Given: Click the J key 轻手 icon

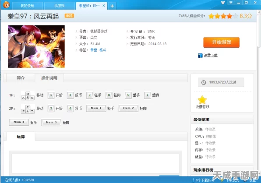Looking at the screenshot, I should click(x=89, y=95).
